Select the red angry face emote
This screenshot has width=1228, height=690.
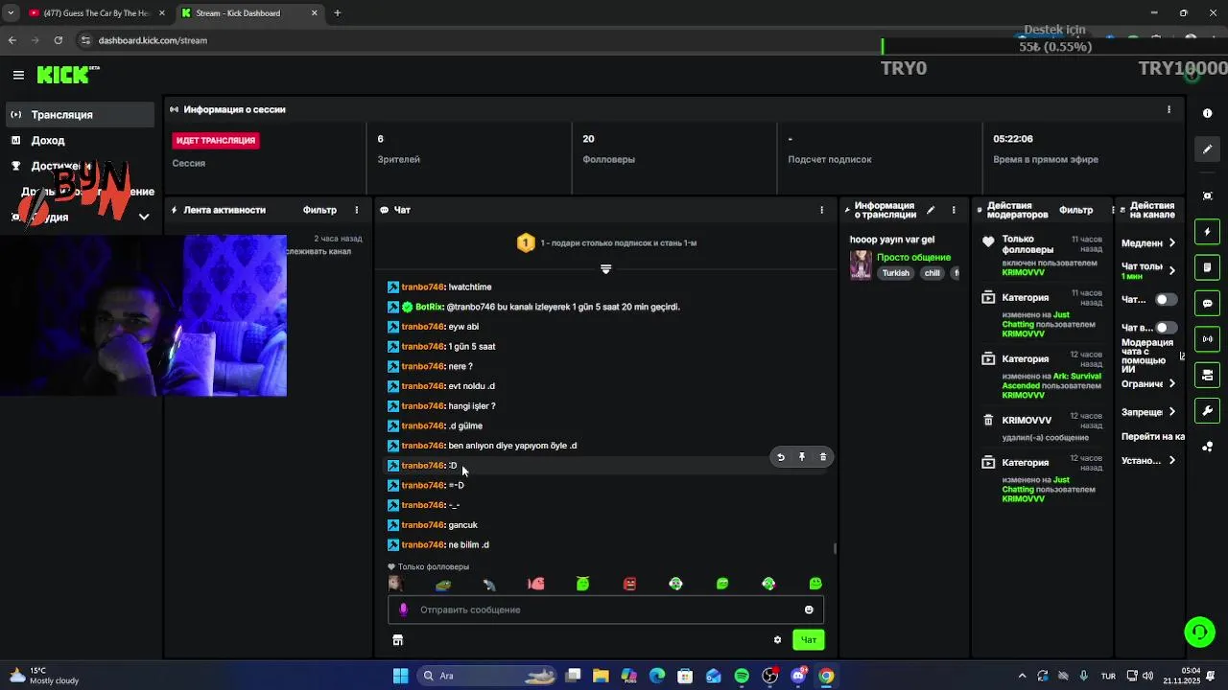click(x=629, y=584)
